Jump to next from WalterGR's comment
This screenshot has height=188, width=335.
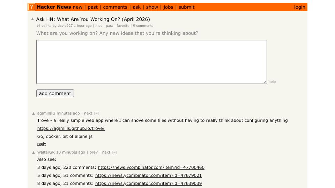(106, 152)
